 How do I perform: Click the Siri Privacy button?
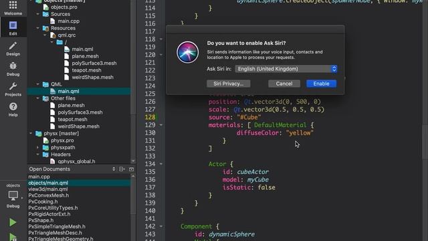coord(228,84)
